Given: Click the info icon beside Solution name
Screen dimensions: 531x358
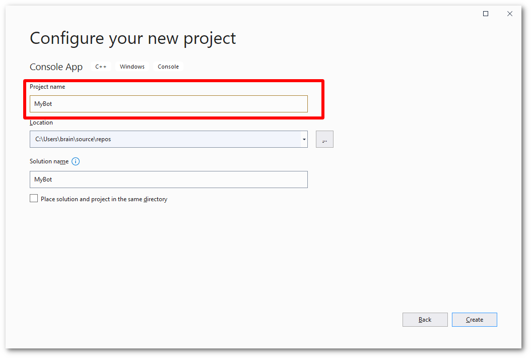Looking at the screenshot, I should click(x=76, y=161).
